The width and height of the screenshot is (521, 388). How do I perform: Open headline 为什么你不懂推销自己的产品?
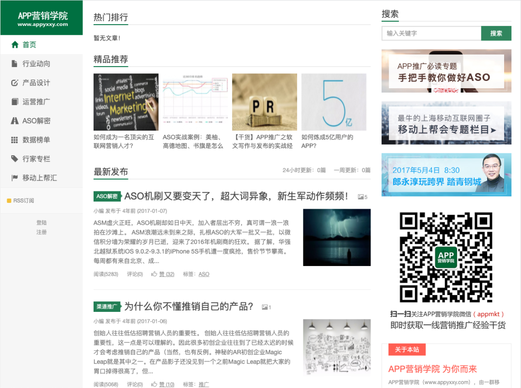coord(189,307)
